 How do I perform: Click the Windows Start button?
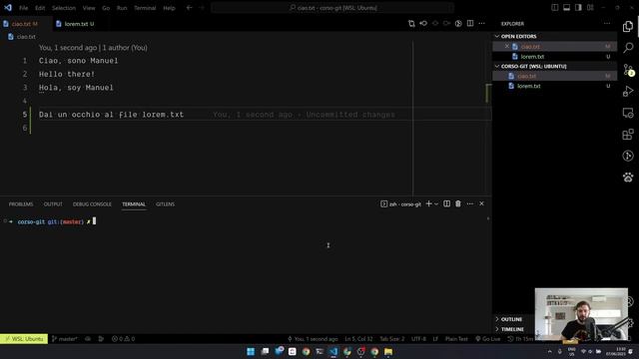click(251, 351)
